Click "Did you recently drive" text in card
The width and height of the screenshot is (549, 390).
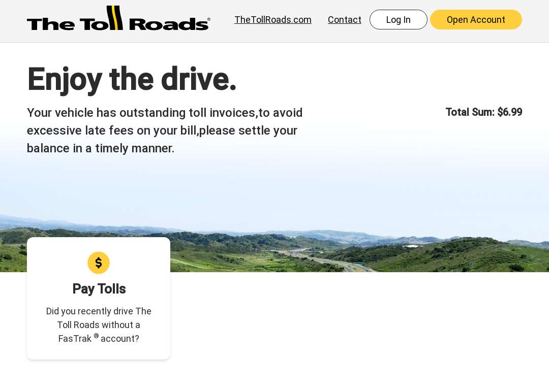click(89, 311)
